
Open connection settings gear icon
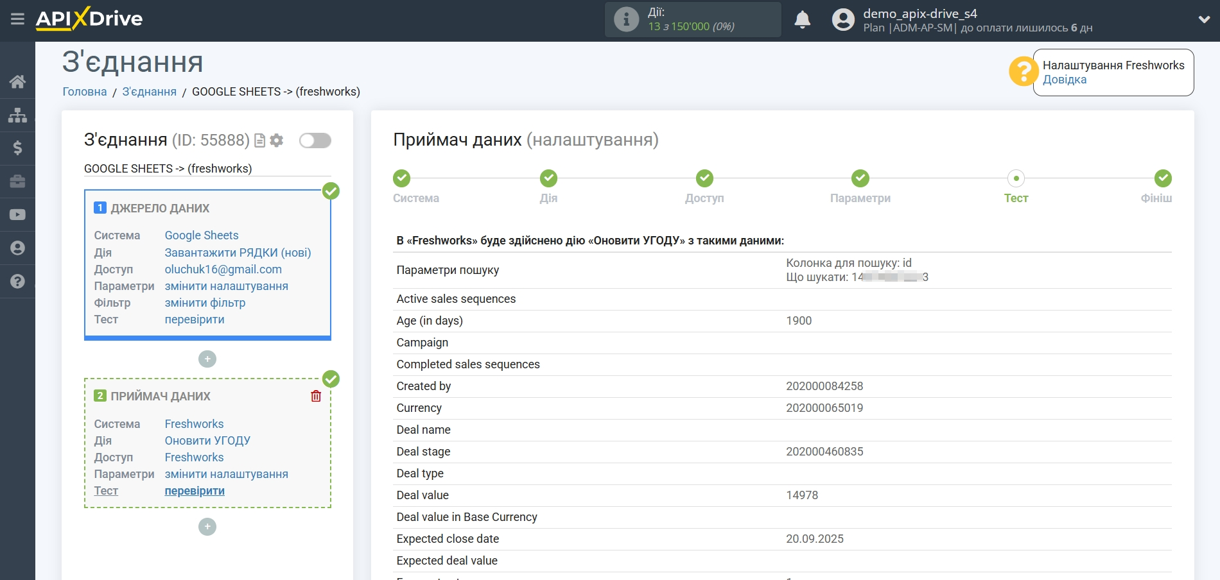277,141
